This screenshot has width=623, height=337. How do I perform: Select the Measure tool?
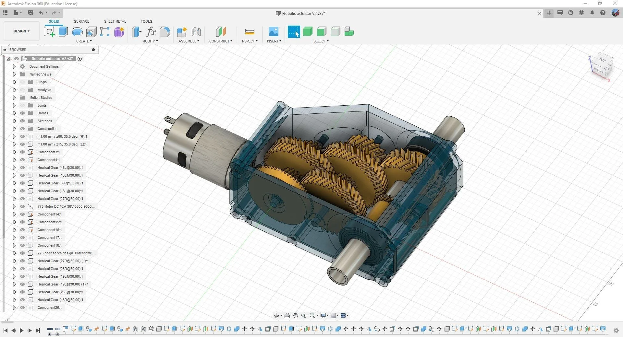pyautogui.click(x=250, y=32)
